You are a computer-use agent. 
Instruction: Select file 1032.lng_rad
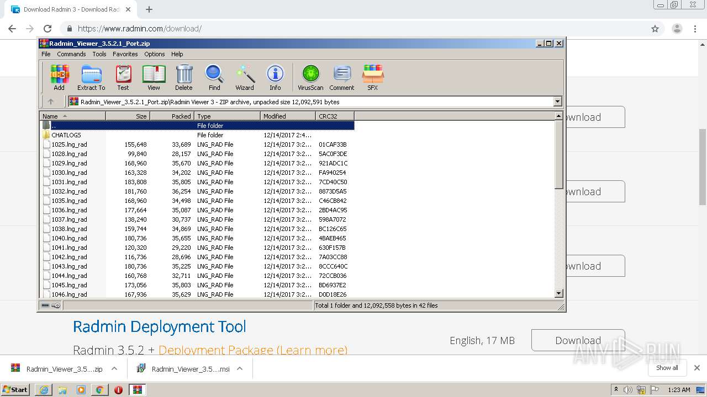click(197, 191)
